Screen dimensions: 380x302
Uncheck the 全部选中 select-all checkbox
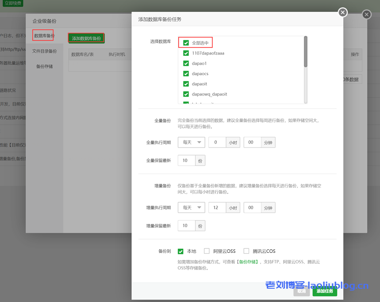tap(186, 43)
